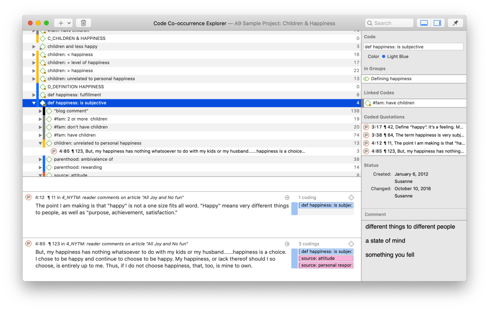The height and width of the screenshot is (311, 489).
Task: Click quotation icon of 4:85 preview header
Action: pos(29,243)
